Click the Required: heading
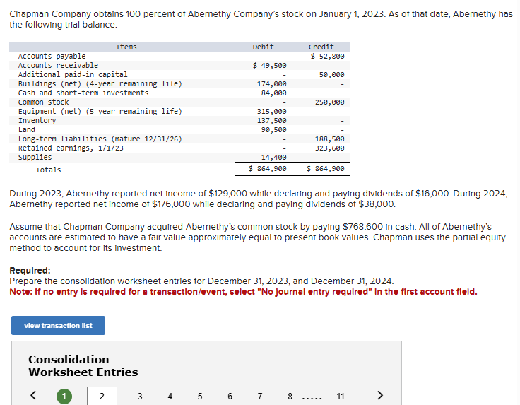This screenshot has width=520, height=405. click(30, 270)
